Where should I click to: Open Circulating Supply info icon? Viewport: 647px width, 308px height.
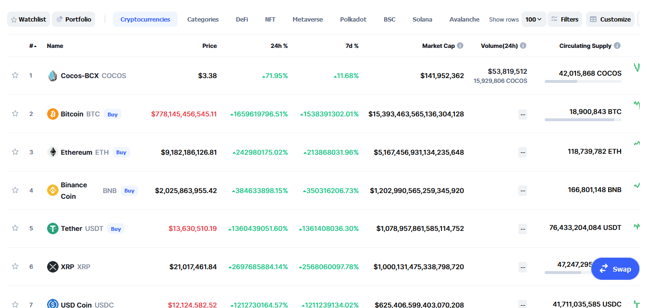click(x=617, y=46)
